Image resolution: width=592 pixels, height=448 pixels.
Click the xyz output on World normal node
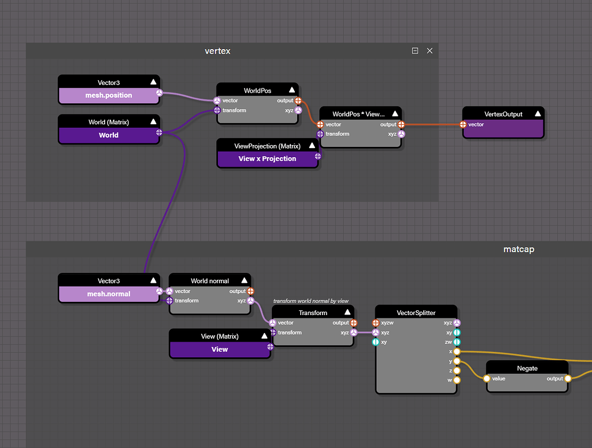click(x=250, y=301)
